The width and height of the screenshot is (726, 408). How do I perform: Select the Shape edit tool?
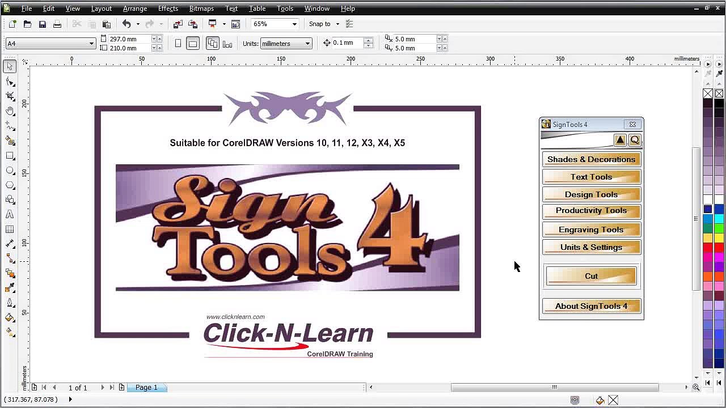pos(10,82)
